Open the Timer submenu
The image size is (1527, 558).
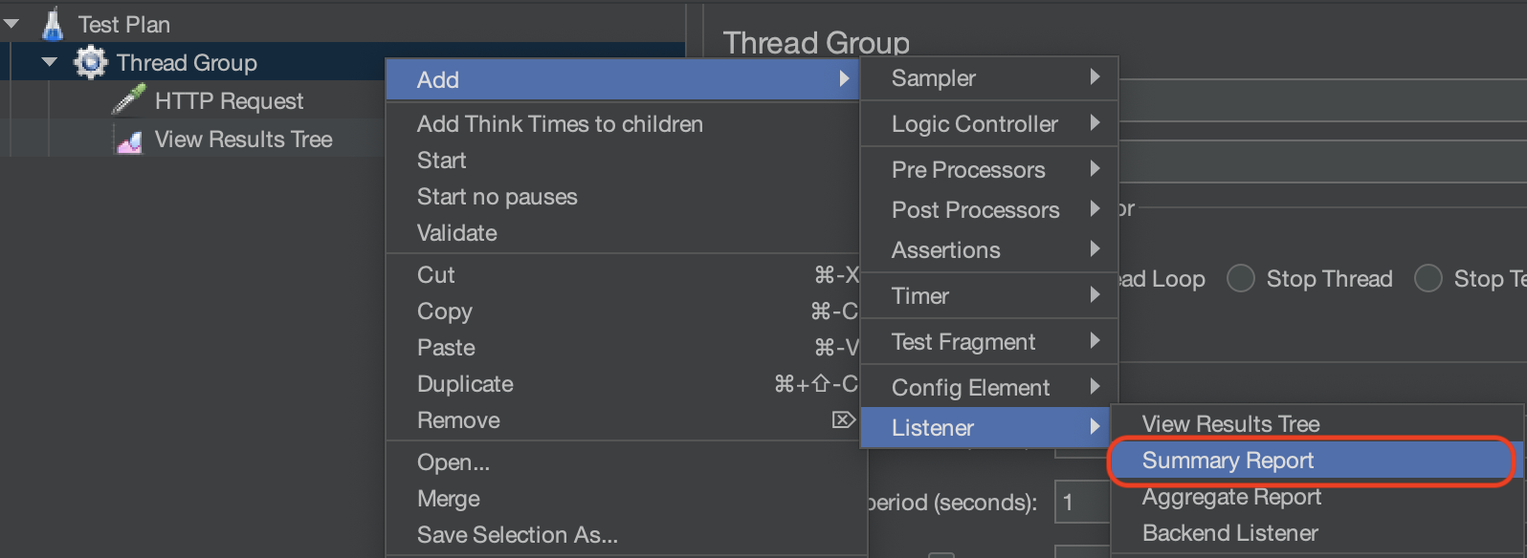pos(989,296)
